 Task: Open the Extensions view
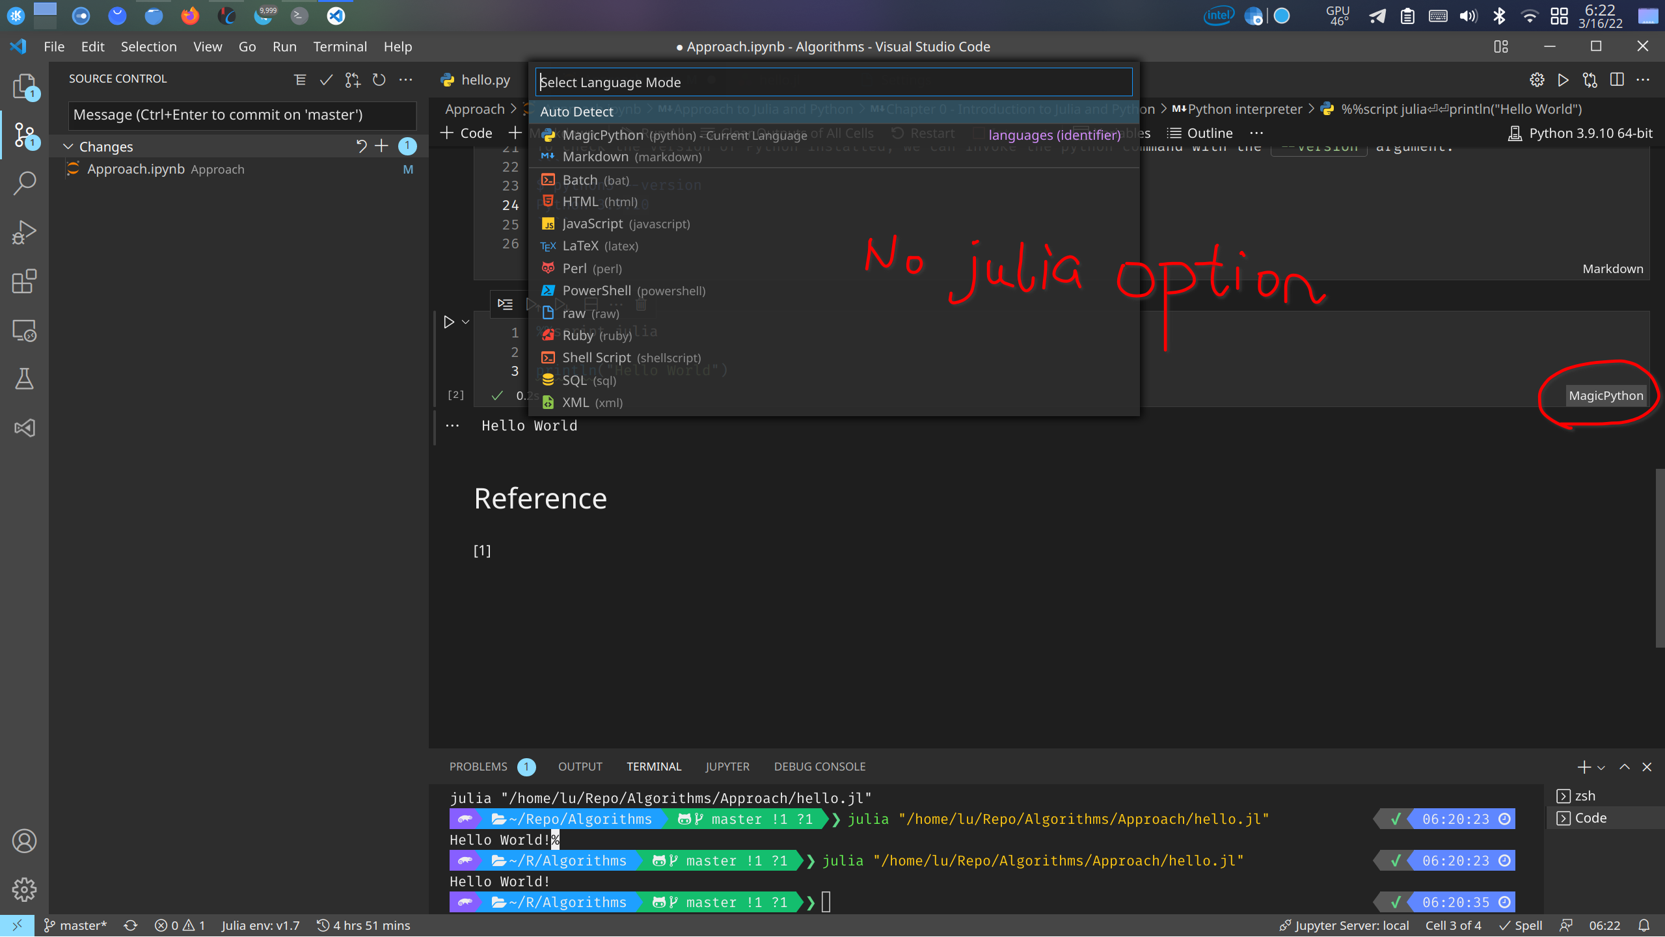click(x=24, y=281)
